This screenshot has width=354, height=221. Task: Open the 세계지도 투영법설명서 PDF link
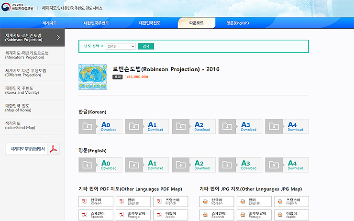click(32, 149)
